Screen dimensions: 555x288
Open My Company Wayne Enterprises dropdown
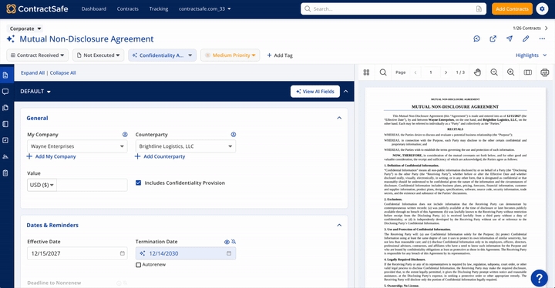[x=77, y=146]
